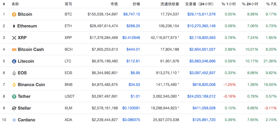This screenshot has width=279, height=124.
Task: Sort by the 名称 column header
Action: click(15, 4)
